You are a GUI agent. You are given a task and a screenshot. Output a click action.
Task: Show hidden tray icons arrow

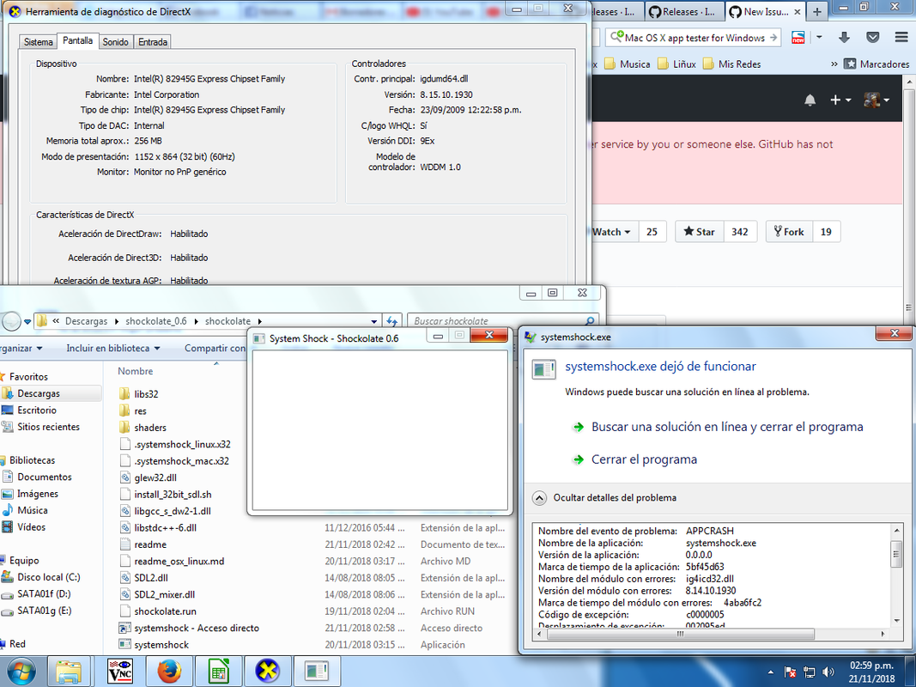[x=771, y=672]
